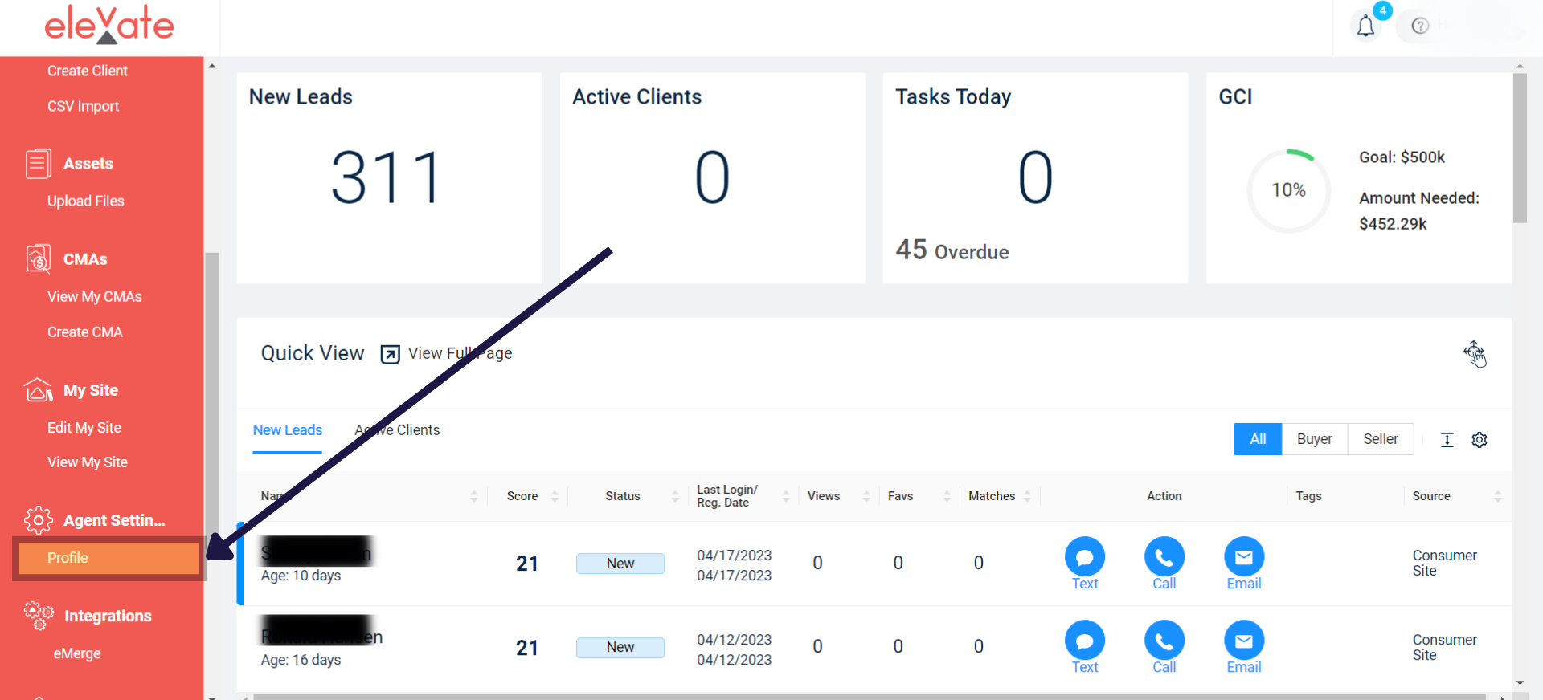1543x700 pixels.
Task: Select the All filter toggle
Action: (1258, 439)
